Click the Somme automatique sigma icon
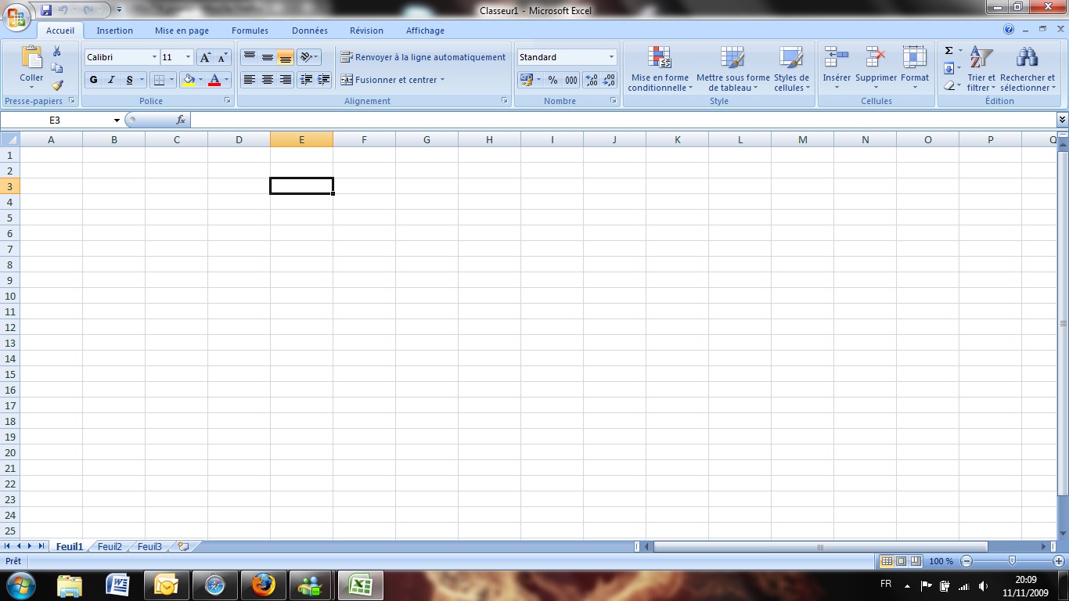This screenshot has height=601, width=1069. 948,51
